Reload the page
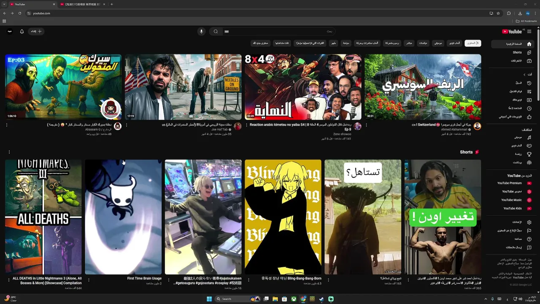The width and height of the screenshot is (540, 304). point(20,13)
